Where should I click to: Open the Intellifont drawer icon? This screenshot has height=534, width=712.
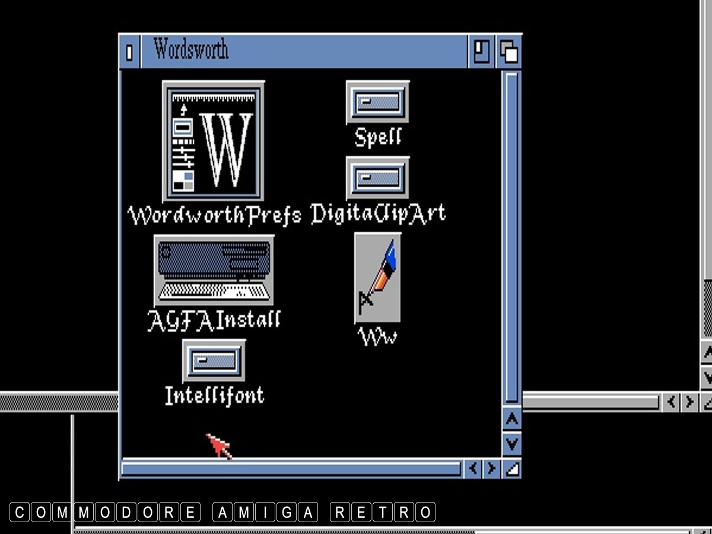pos(214,361)
